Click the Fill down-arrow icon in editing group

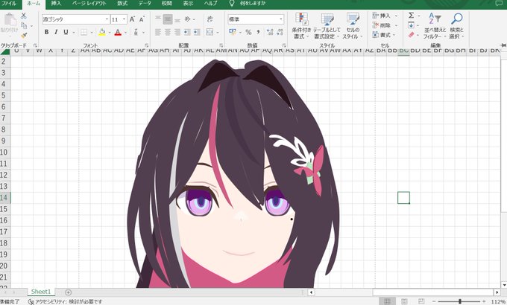(411, 25)
